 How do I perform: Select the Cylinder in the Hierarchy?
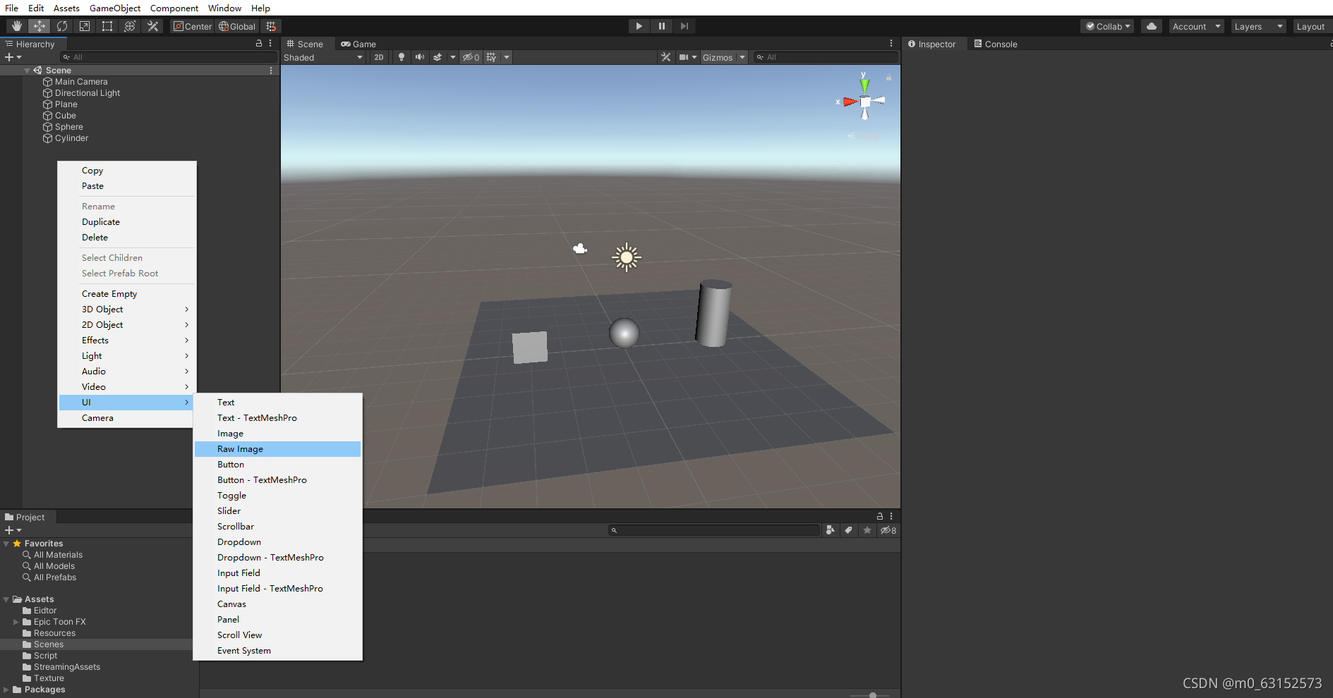pos(71,138)
